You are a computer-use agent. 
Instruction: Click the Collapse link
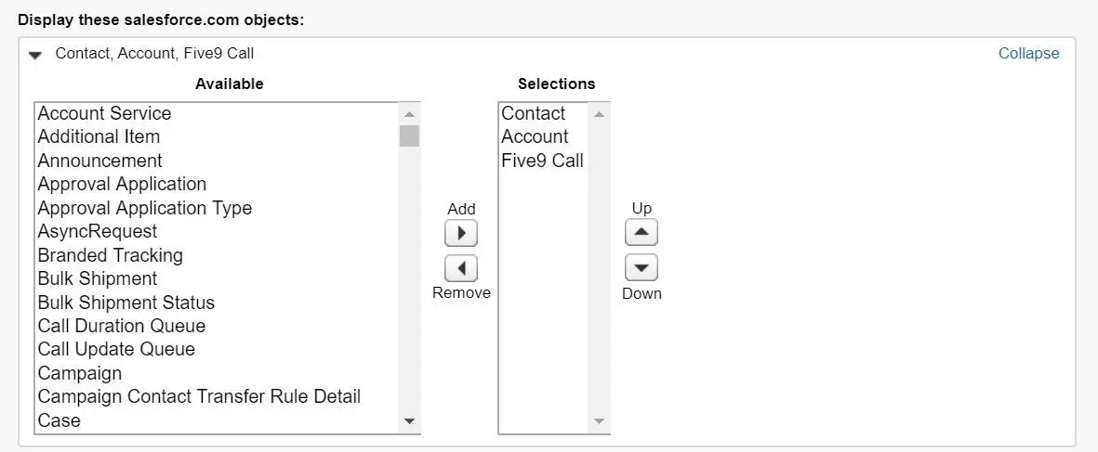1028,53
